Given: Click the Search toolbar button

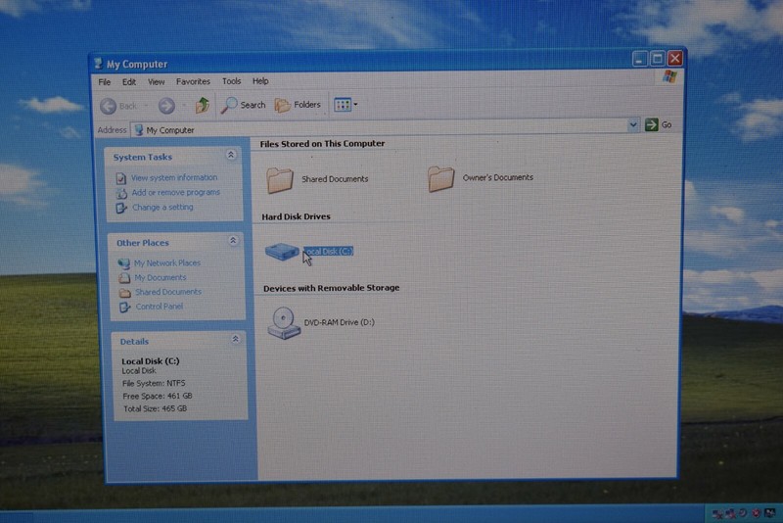Looking at the screenshot, I should click(x=243, y=105).
